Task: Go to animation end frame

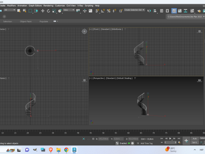Action: point(179,139)
